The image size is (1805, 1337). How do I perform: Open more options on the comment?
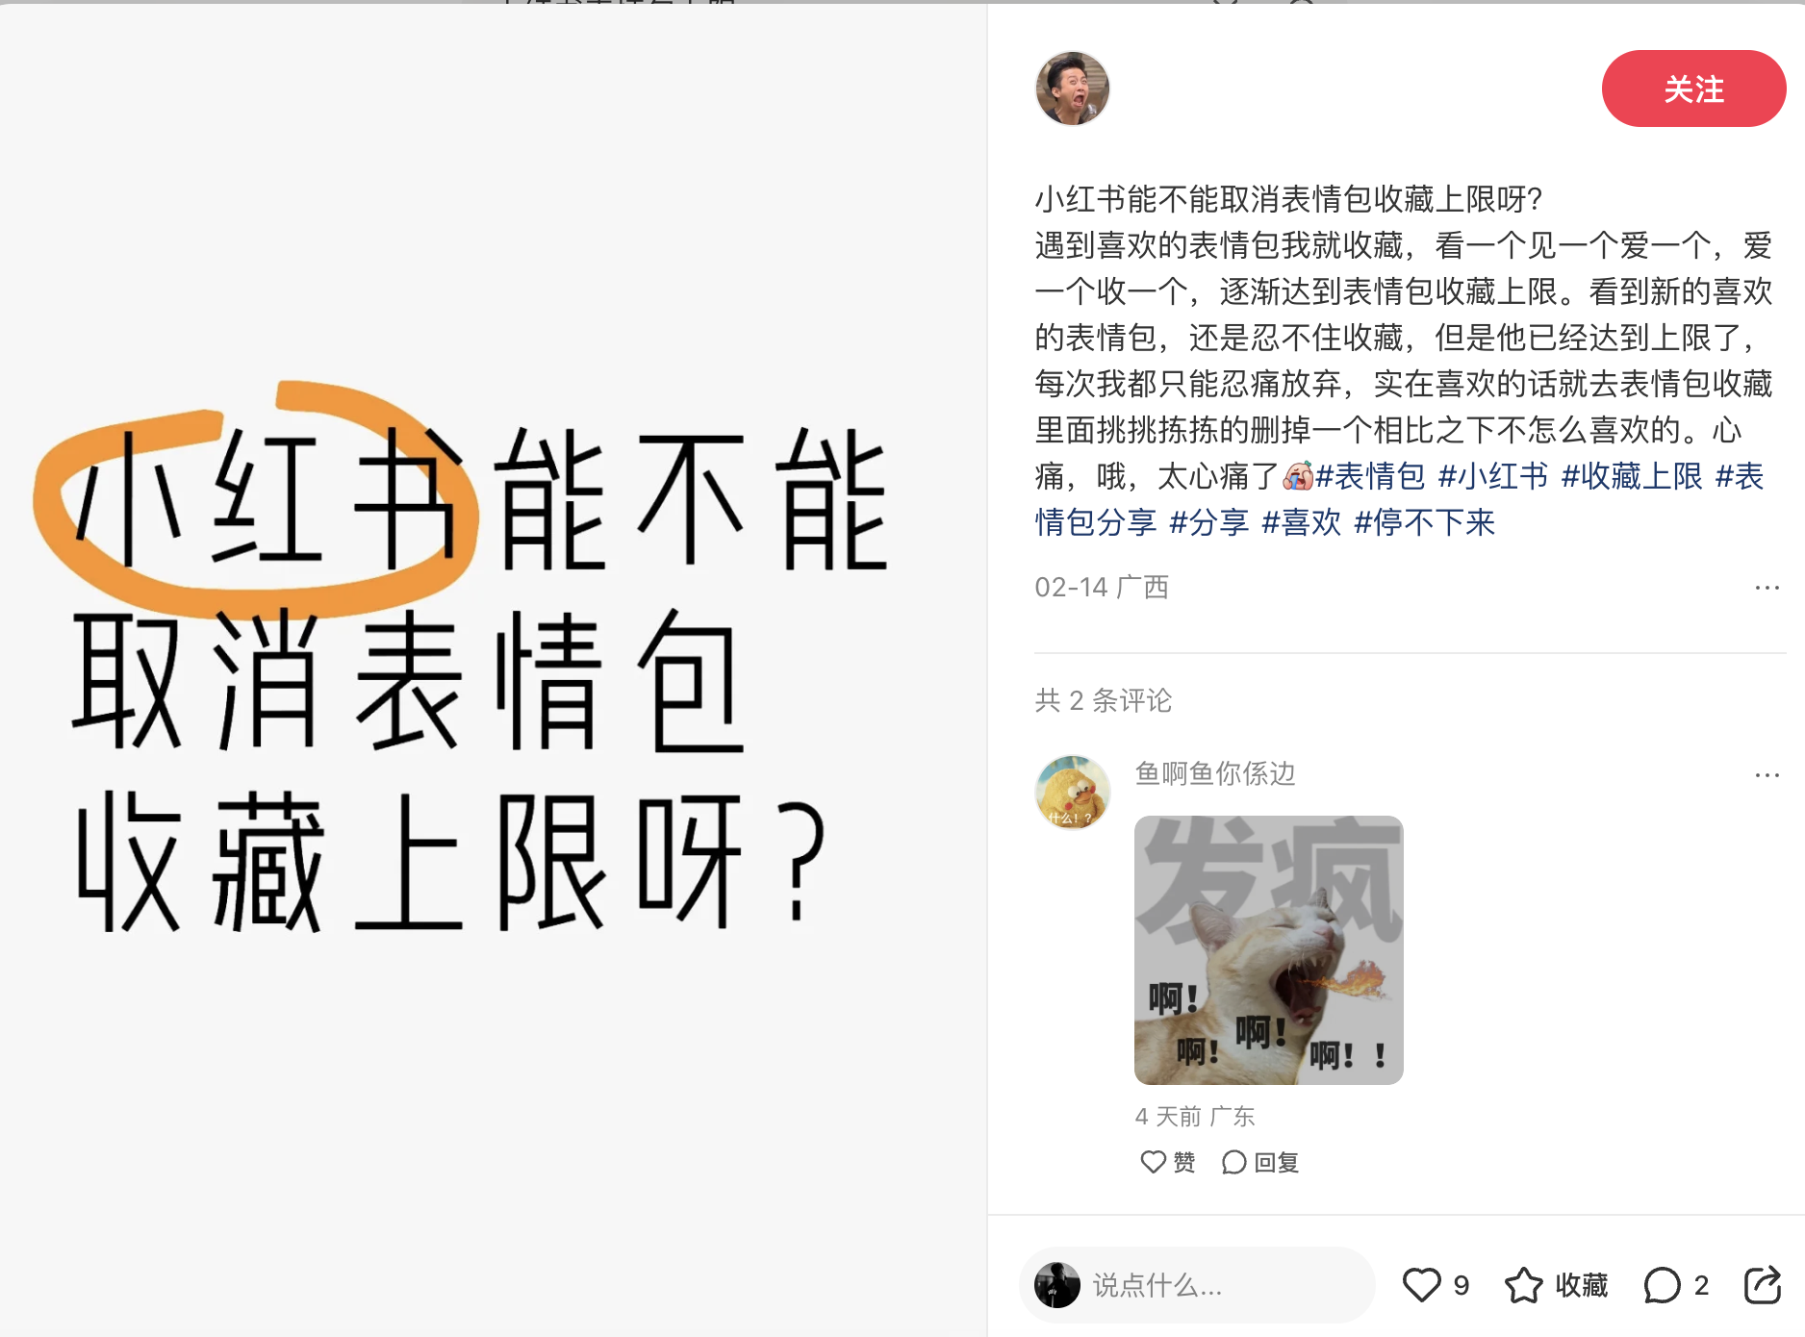tap(1767, 774)
